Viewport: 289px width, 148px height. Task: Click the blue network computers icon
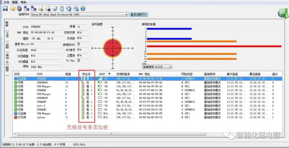[x=26, y=9]
